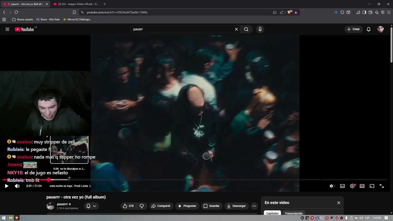Switch to 'Zell - stripper' browser tab
393x221 pixels.
[x=76, y=4]
